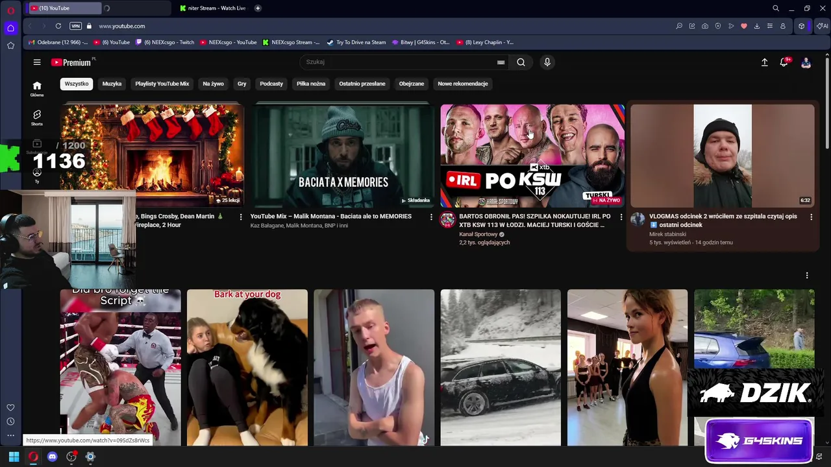Screen dimensions: 831x467
Task: Open a new tab with plus button
Action: point(258,8)
